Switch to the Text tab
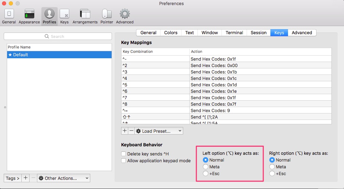The height and width of the screenshot is (189, 344). [189, 33]
